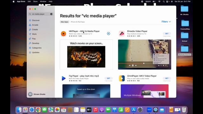Open App Store icon in the Dock
Viewport: 203px width, 114px height.
click(x=134, y=110)
